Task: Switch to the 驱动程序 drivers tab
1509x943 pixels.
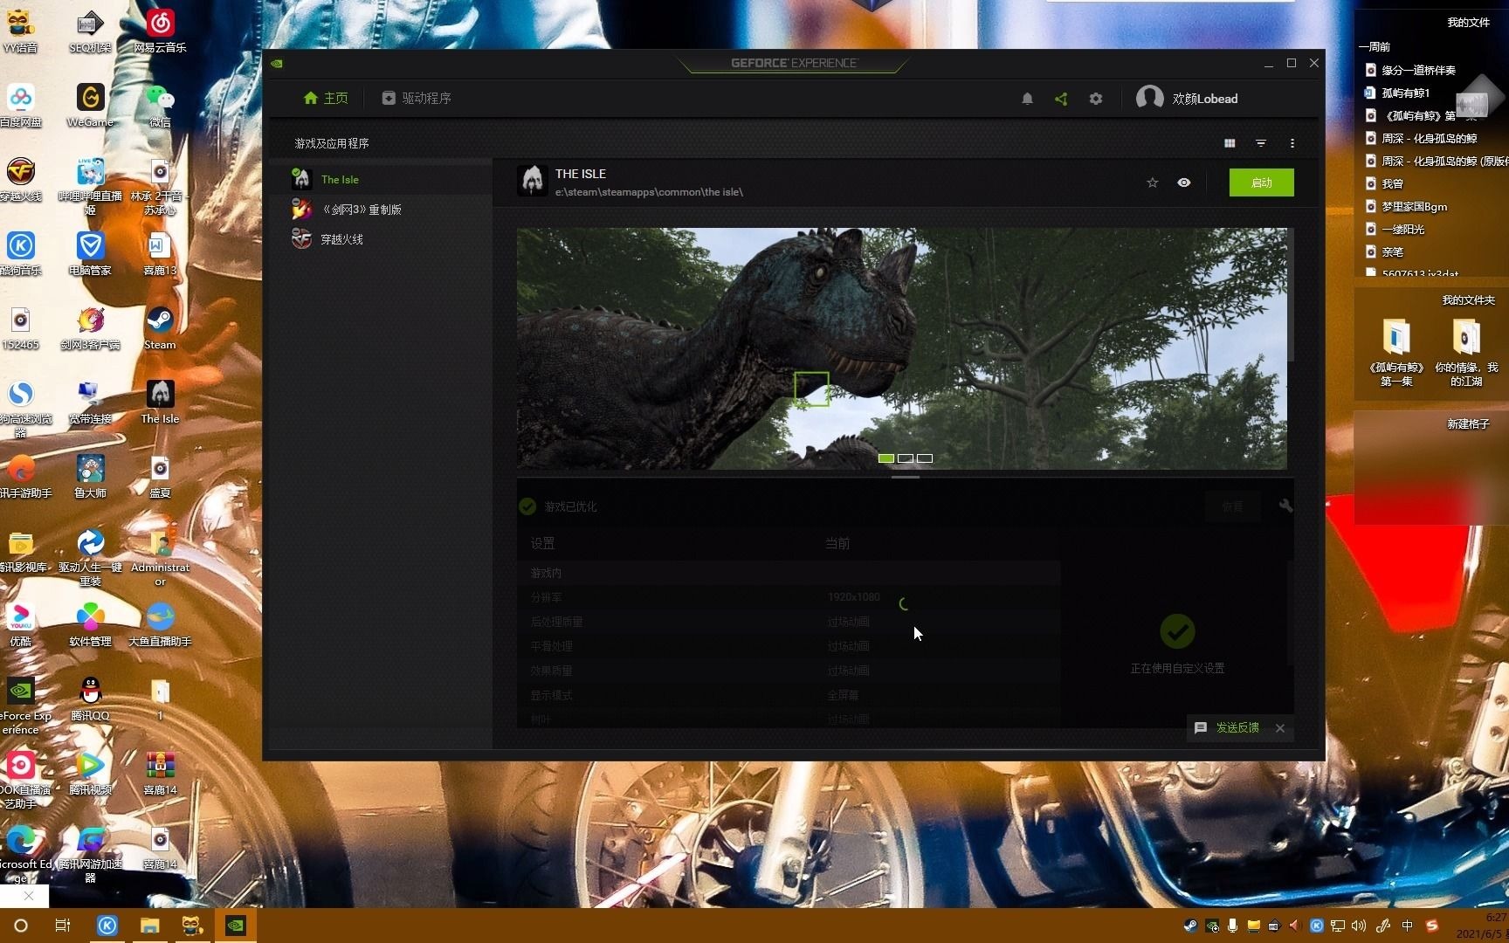Action: tap(417, 98)
